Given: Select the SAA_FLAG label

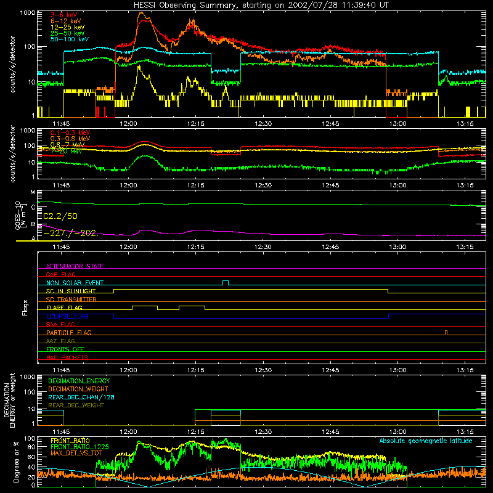Looking at the screenshot, I should (60, 324).
